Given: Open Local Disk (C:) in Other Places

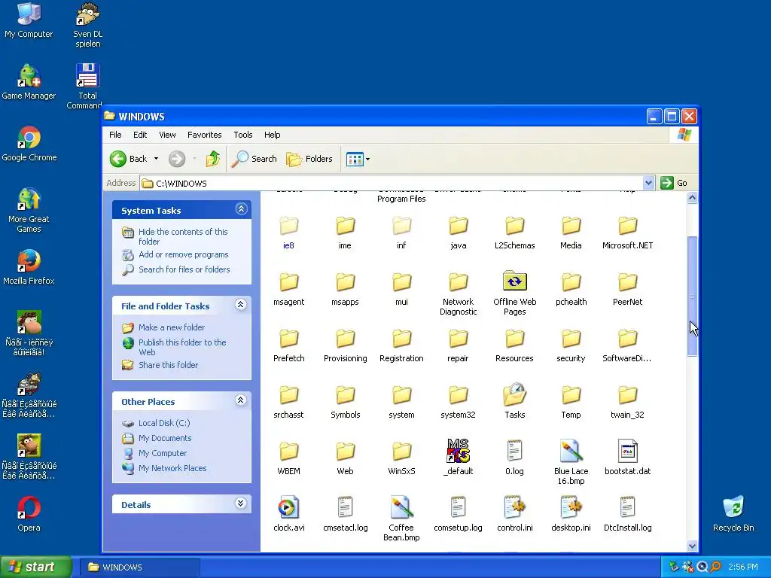Looking at the screenshot, I should click(x=164, y=423).
